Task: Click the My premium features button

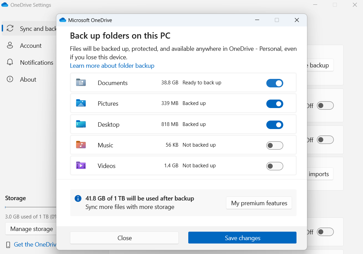Action: pyautogui.click(x=259, y=203)
